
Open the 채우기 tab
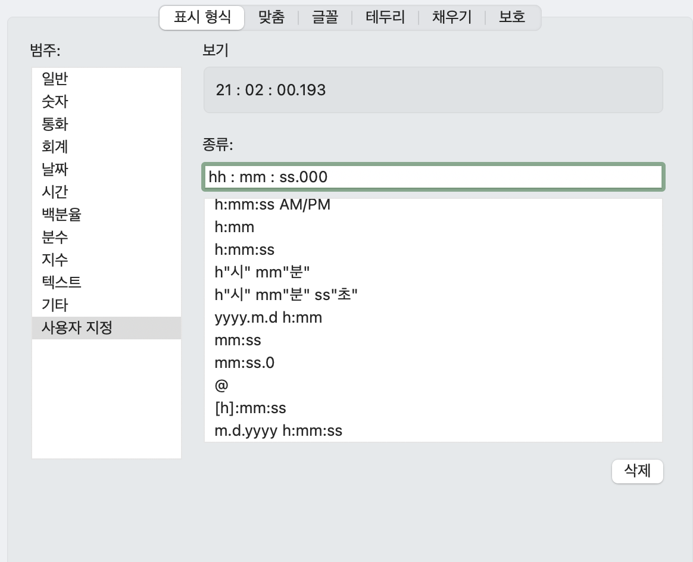[451, 17]
